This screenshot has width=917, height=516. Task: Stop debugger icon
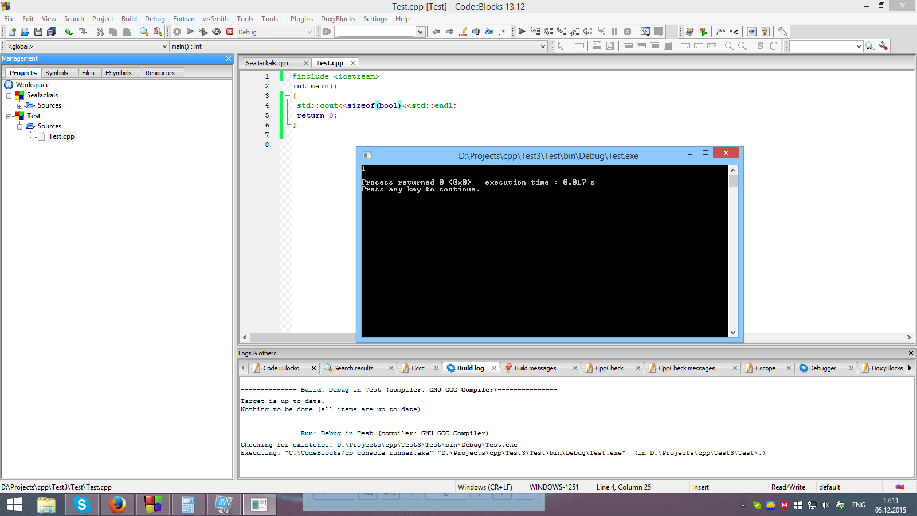tap(628, 32)
